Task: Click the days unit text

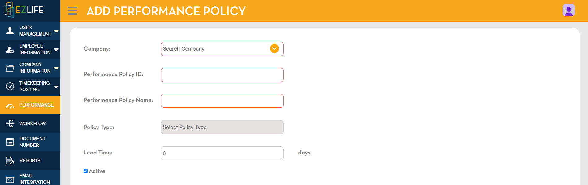Action: [304, 153]
